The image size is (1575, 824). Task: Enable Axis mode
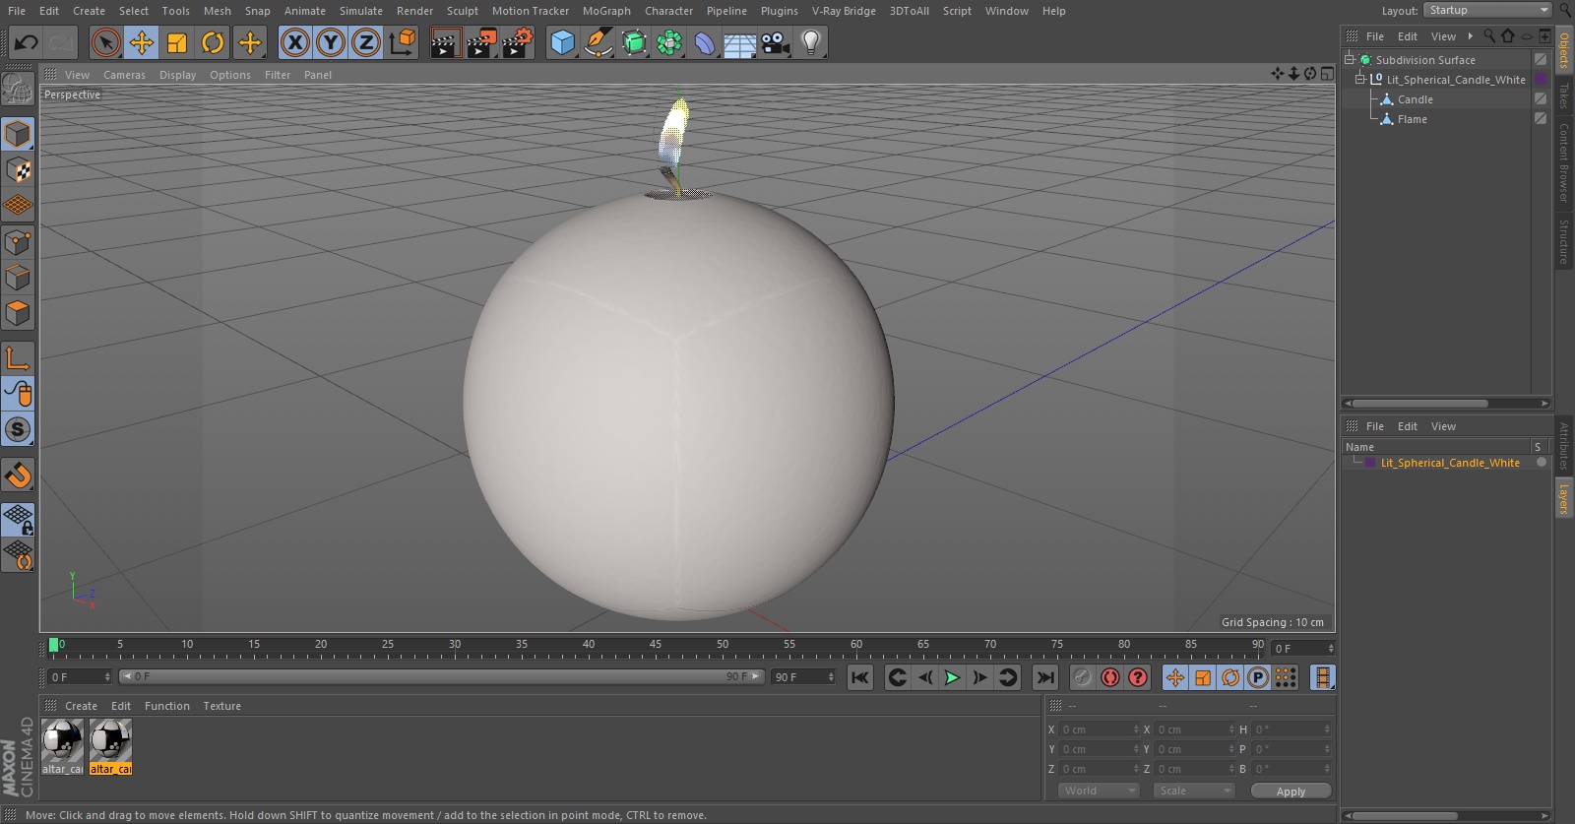[18, 358]
